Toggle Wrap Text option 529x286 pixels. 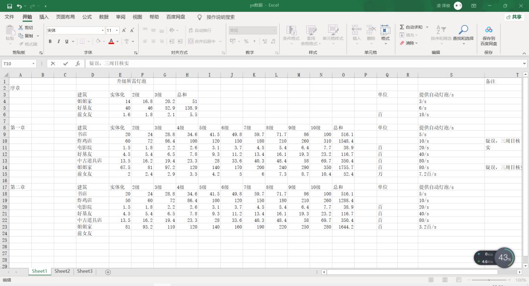tap(200, 30)
